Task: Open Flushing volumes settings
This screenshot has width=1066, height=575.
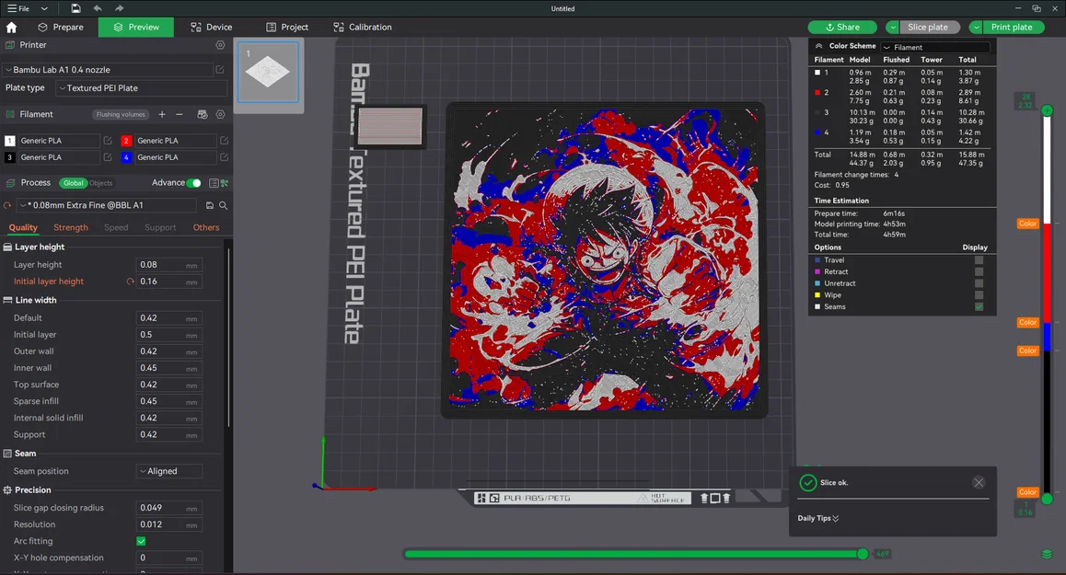Action: coord(121,114)
